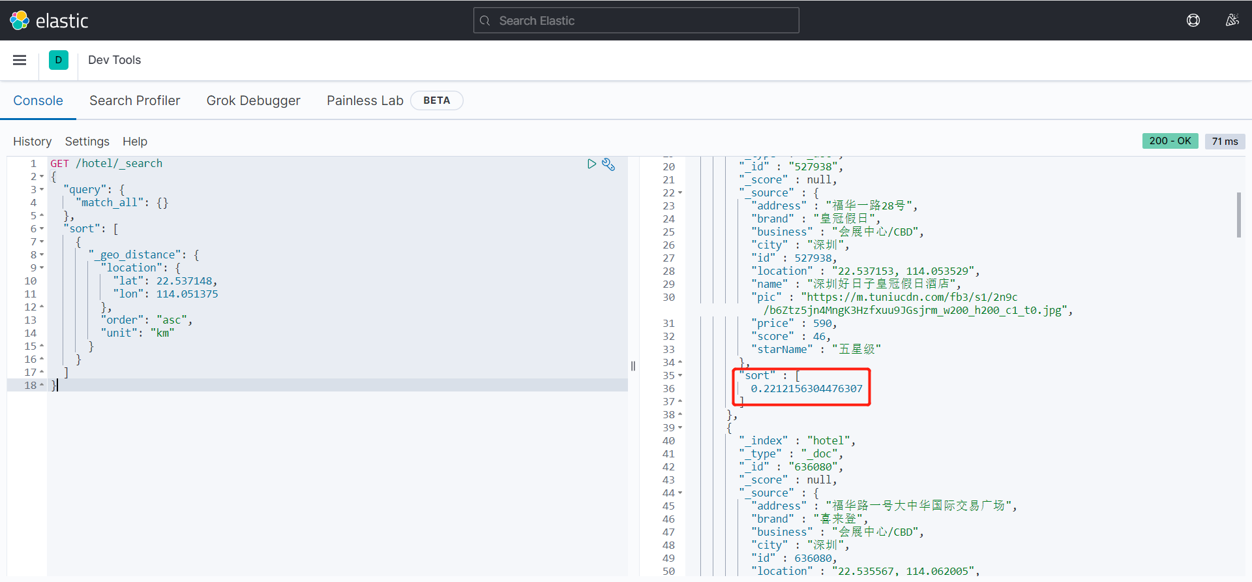This screenshot has height=582, width=1252.
Task: Click the GET /hotel/_search request line
Action: (x=106, y=164)
